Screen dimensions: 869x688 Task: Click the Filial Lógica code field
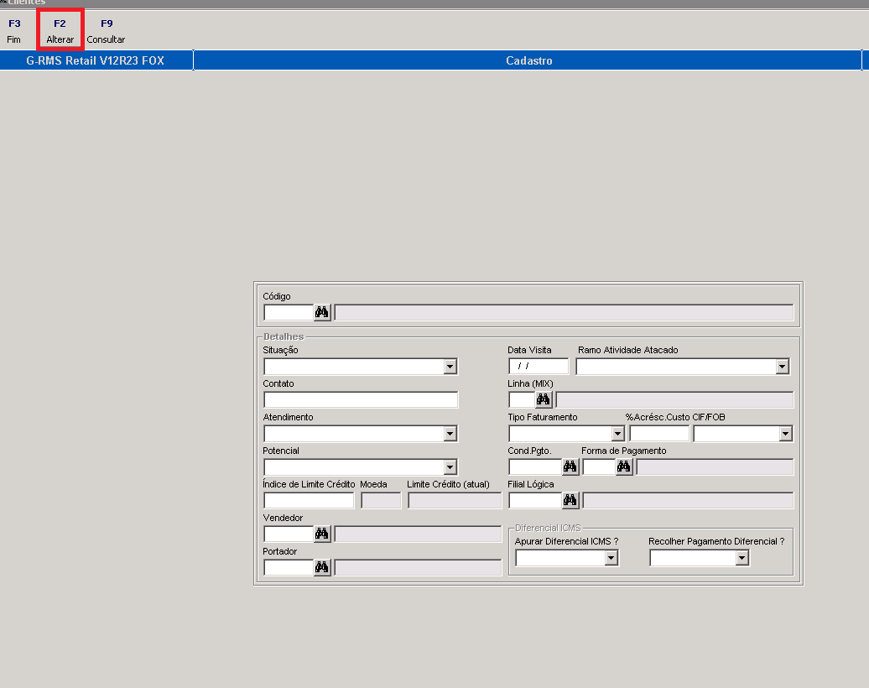pos(535,501)
